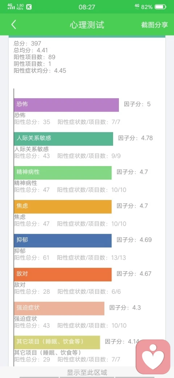174x378 pixels.
Task: Select the yellow-orange 焦虑 bar
Action: pyautogui.click(x=63, y=206)
